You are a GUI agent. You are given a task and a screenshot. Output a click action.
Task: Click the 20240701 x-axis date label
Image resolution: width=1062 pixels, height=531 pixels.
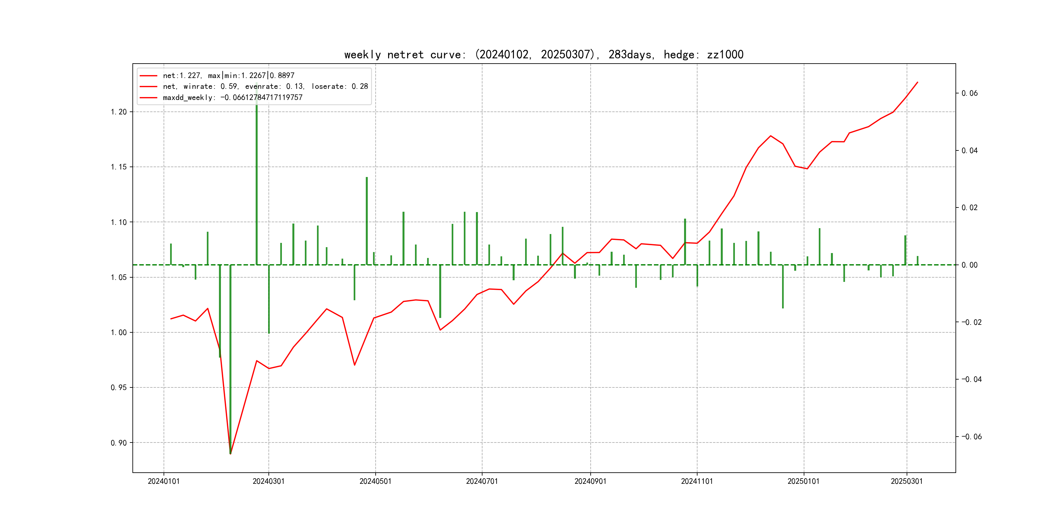[x=482, y=481]
